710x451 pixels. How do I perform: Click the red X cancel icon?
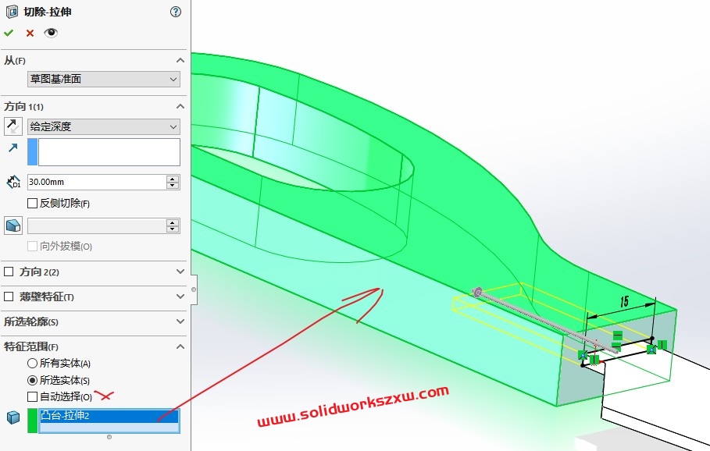(30, 33)
